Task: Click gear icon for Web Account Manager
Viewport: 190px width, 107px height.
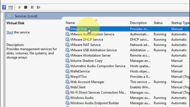Action: coord(67,82)
